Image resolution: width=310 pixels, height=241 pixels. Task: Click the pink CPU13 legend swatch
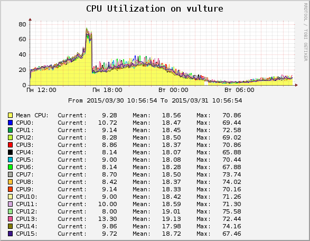coord(10,219)
